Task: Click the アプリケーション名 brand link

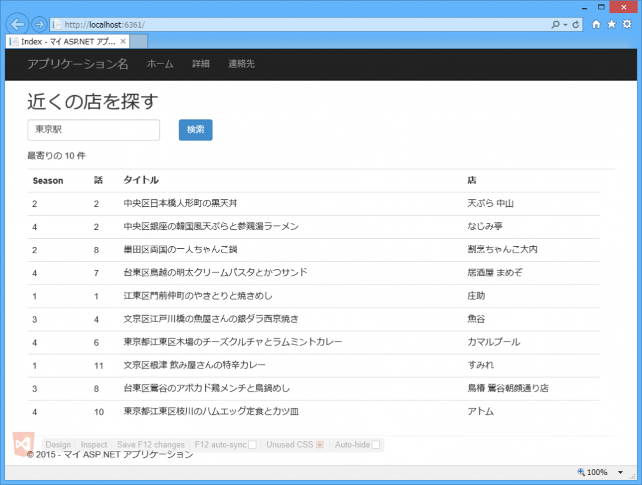Action: (78, 64)
